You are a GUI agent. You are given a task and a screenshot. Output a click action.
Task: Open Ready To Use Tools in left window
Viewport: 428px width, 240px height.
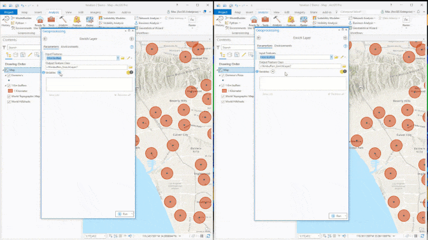point(40,21)
